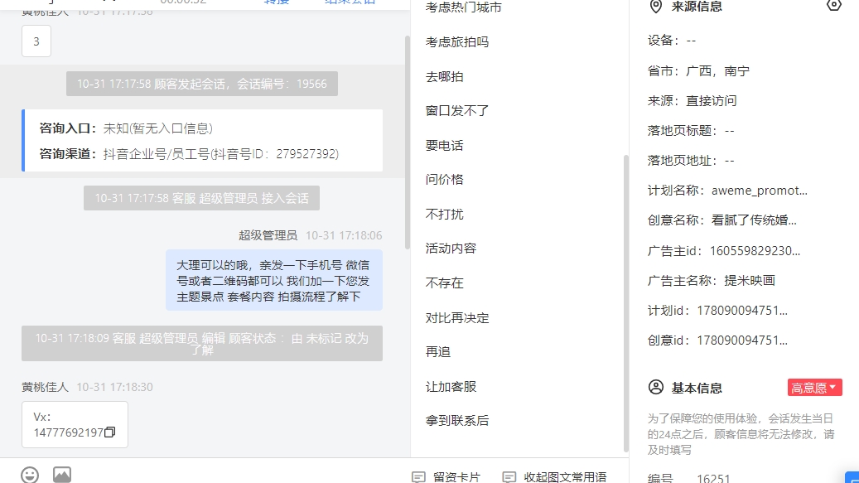859x483 pixels.
Task: Click the quick replies list scrollbar
Action: point(625,303)
